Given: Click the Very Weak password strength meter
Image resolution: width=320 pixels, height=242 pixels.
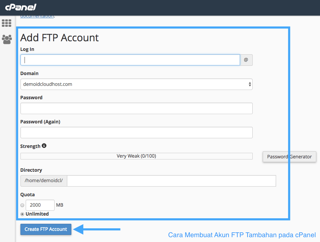Looking at the screenshot, I should tap(136, 156).
